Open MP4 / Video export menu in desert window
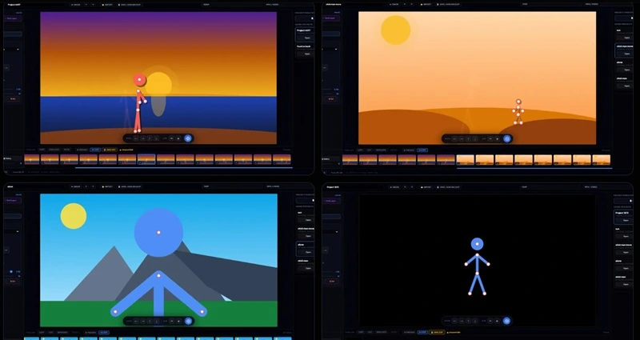The height and width of the screenshot is (340, 640). 591,5
